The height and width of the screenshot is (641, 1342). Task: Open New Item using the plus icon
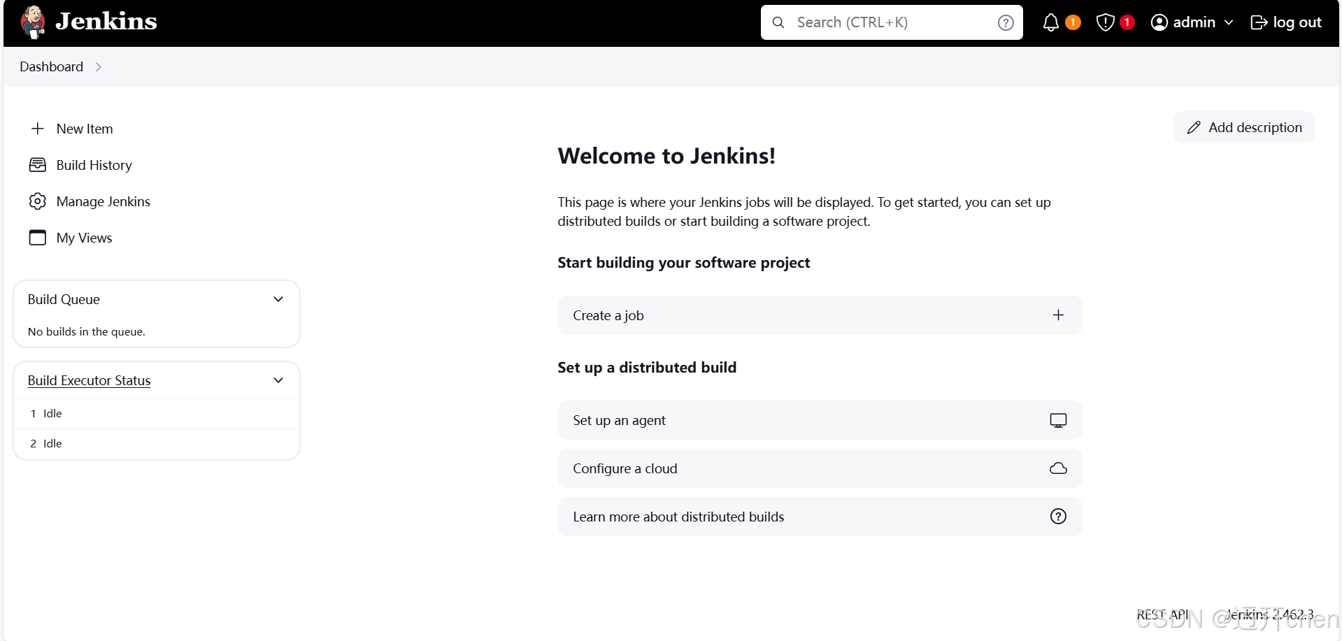point(37,129)
